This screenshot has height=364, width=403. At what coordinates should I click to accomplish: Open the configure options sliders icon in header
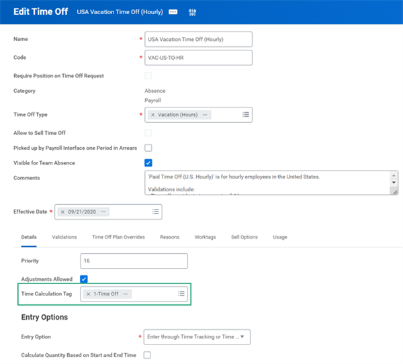[192, 12]
